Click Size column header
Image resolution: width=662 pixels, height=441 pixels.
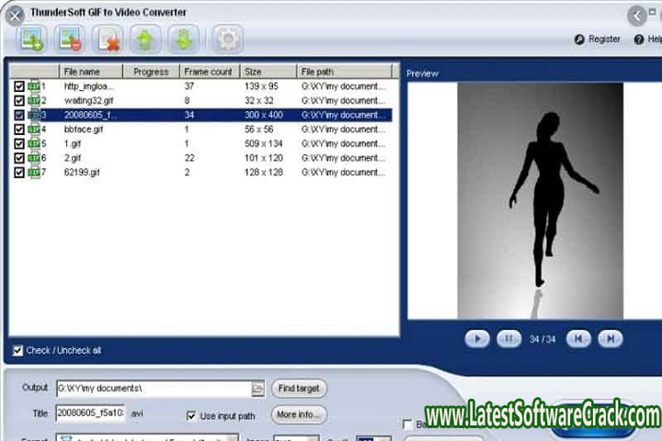268,72
